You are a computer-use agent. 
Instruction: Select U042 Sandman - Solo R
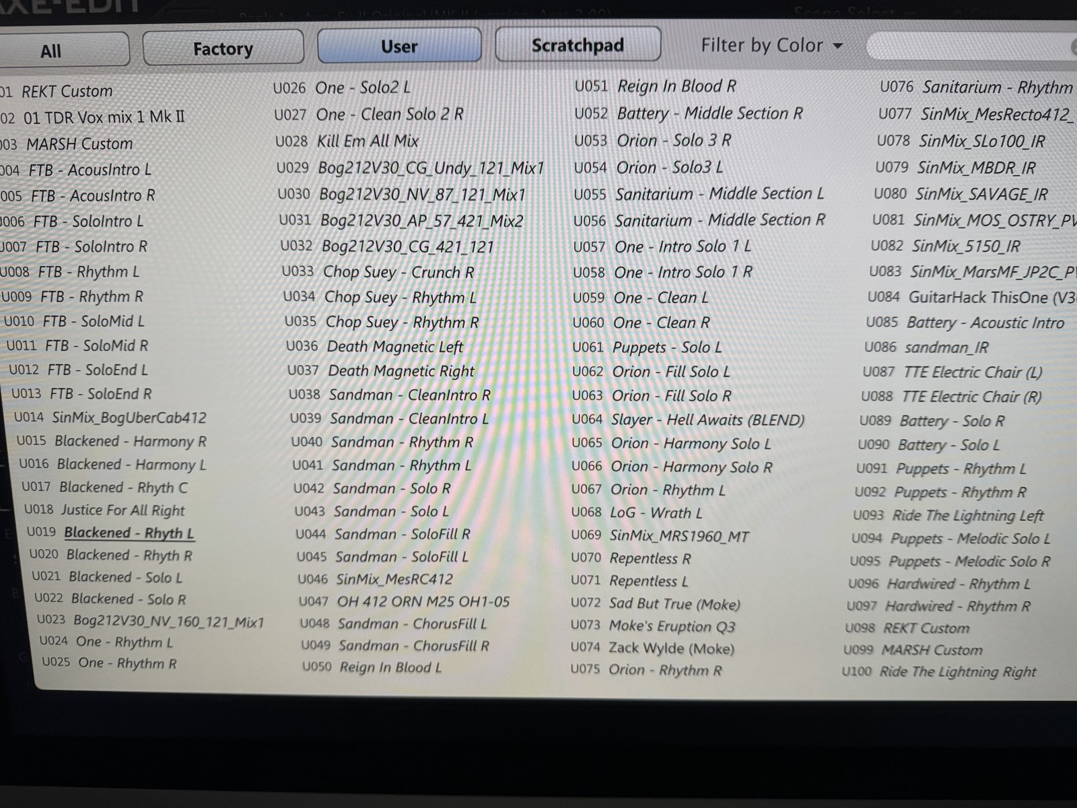pyautogui.click(x=372, y=488)
